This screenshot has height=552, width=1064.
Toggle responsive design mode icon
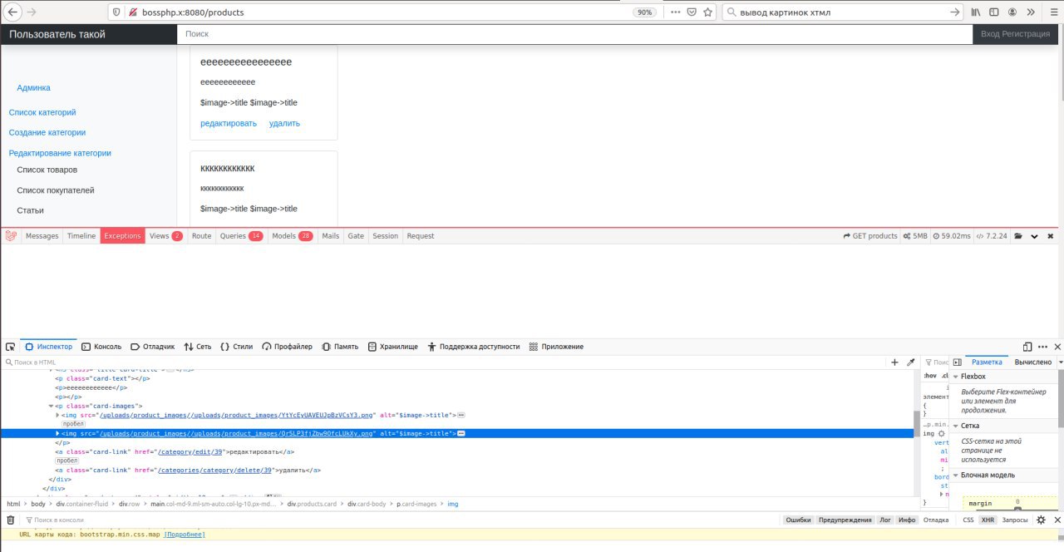click(x=1027, y=347)
